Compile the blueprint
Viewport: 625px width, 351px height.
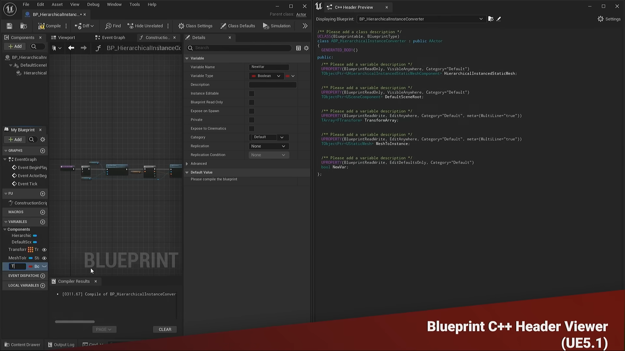[49, 26]
